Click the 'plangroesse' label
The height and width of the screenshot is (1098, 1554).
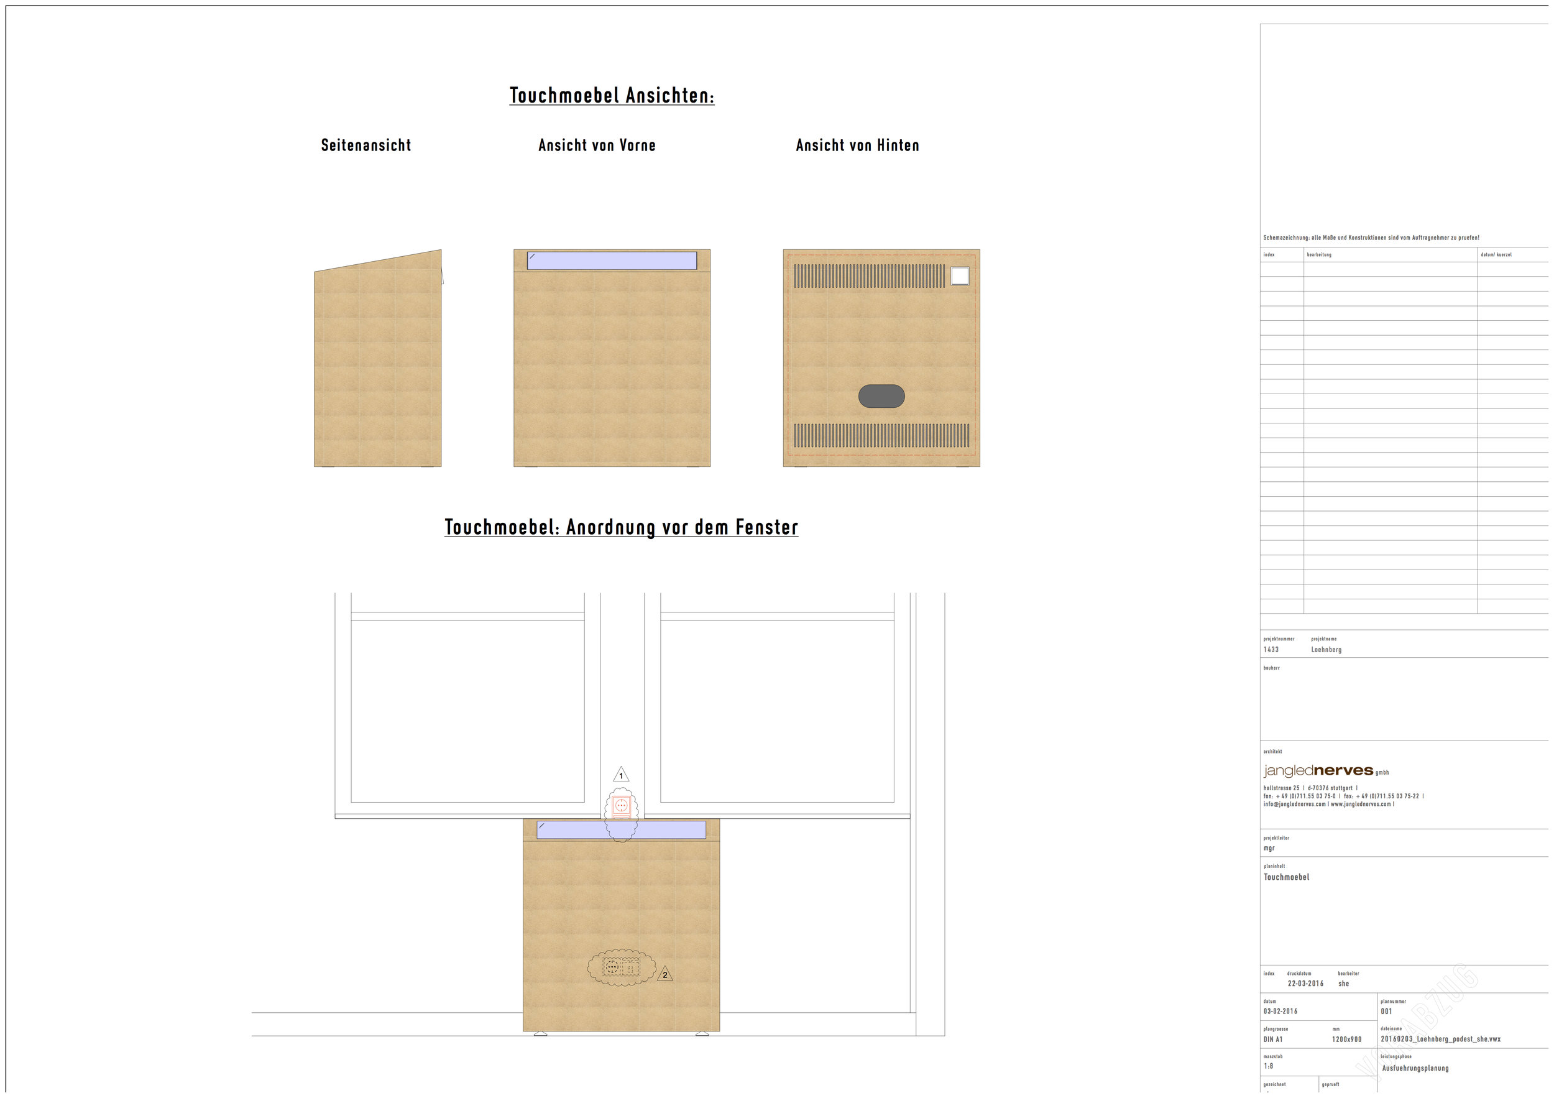coord(1275,1028)
